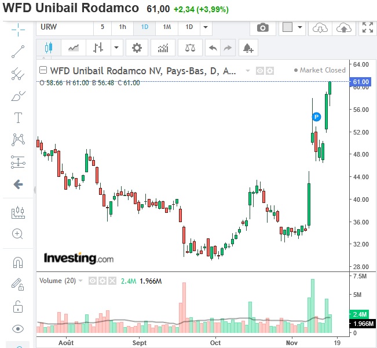The height and width of the screenshot is (348, 377).
Task: Open main series settings gear in legend
Action: point(270,71)
